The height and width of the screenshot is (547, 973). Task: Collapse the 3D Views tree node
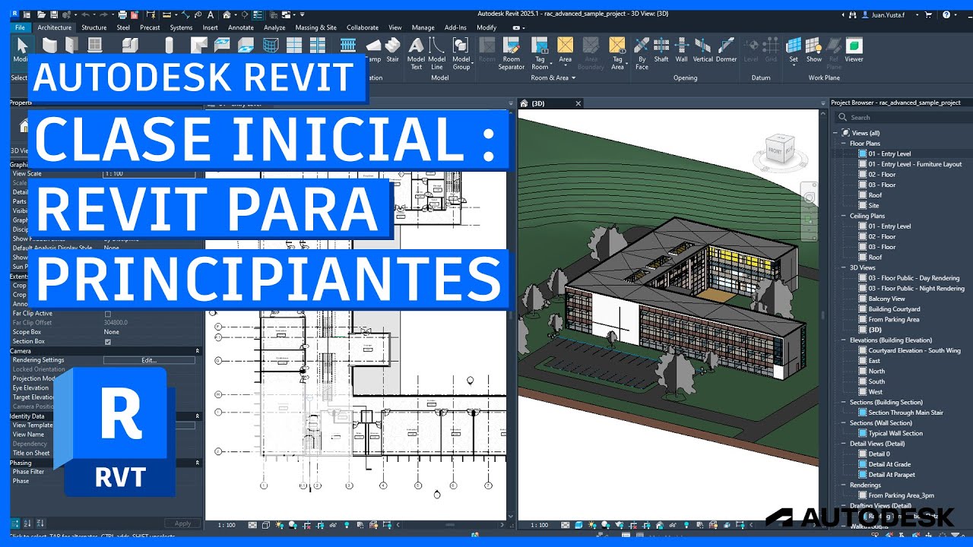843,267
